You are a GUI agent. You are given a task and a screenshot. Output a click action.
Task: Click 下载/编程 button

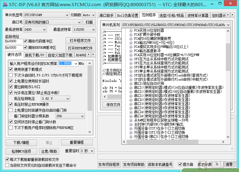21,143
